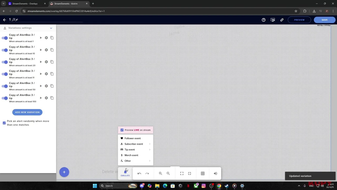Open Chrome profile avatar
This screenshot has height=190, width=337.
tap(327, 11)
